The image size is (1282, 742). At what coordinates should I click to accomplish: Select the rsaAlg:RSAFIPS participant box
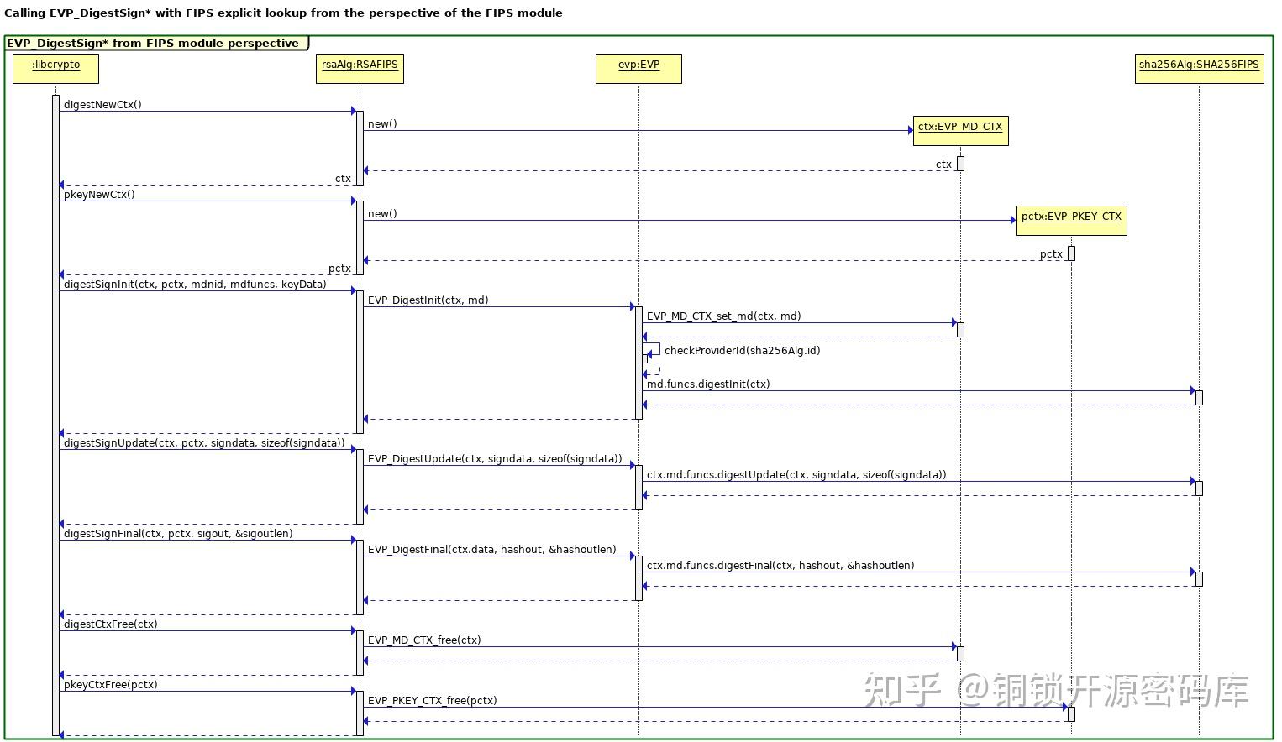click(x=360, y=68)
